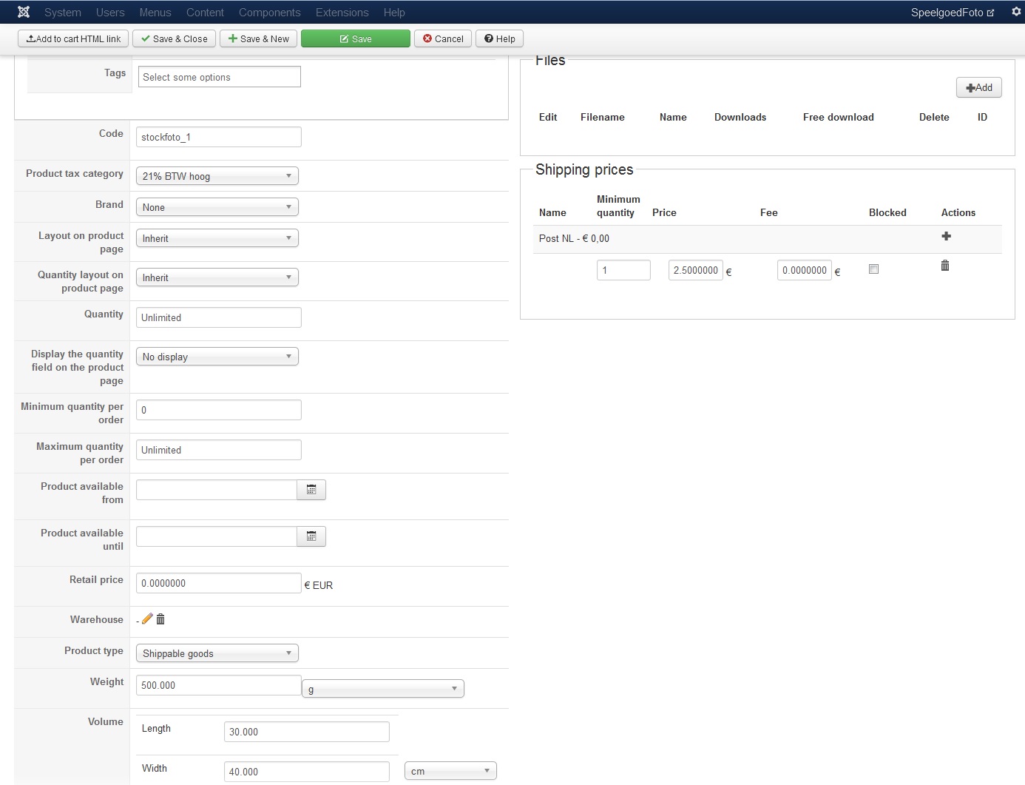Viewport: 1025px width, 785px height.
Task: Open the Extensions menu
Action: pos(342,12)
